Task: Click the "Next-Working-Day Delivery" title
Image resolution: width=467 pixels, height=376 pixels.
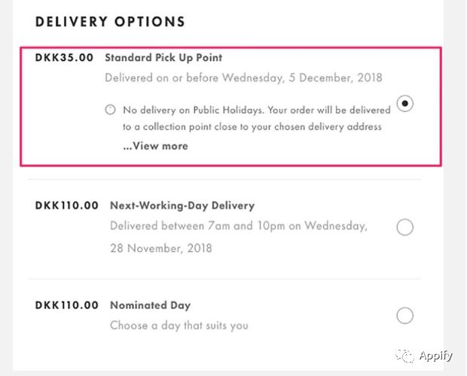Action: (x=182, y=205)
